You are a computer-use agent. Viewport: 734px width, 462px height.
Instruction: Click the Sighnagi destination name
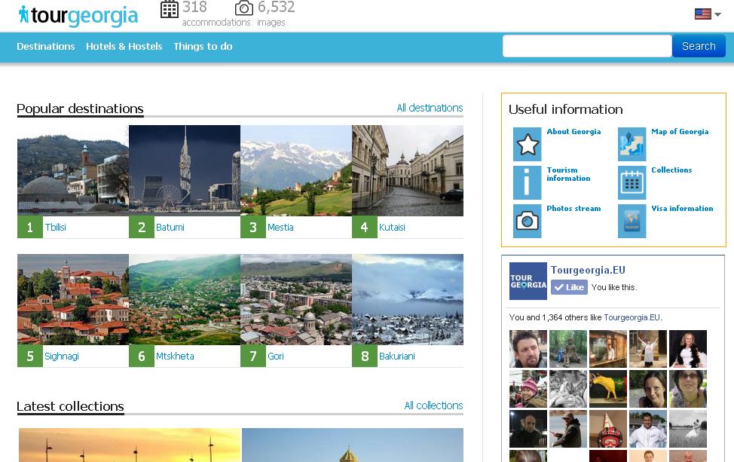click(x=62, y=356)
